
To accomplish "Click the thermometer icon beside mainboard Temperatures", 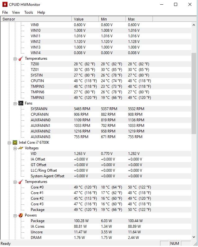I will click(x=21, y=58).
